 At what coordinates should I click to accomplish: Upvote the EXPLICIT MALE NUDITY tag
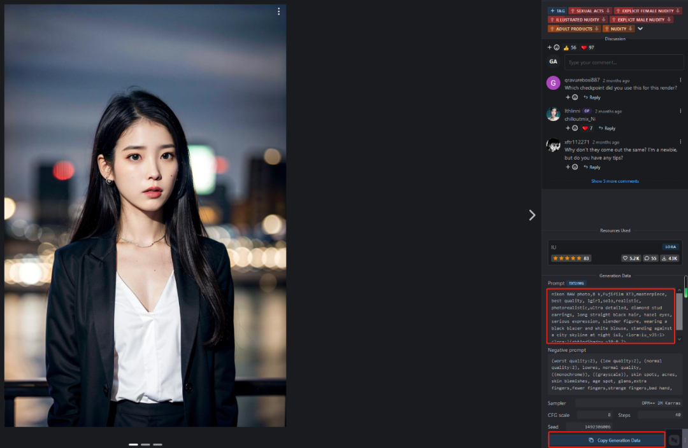[613, 20]
